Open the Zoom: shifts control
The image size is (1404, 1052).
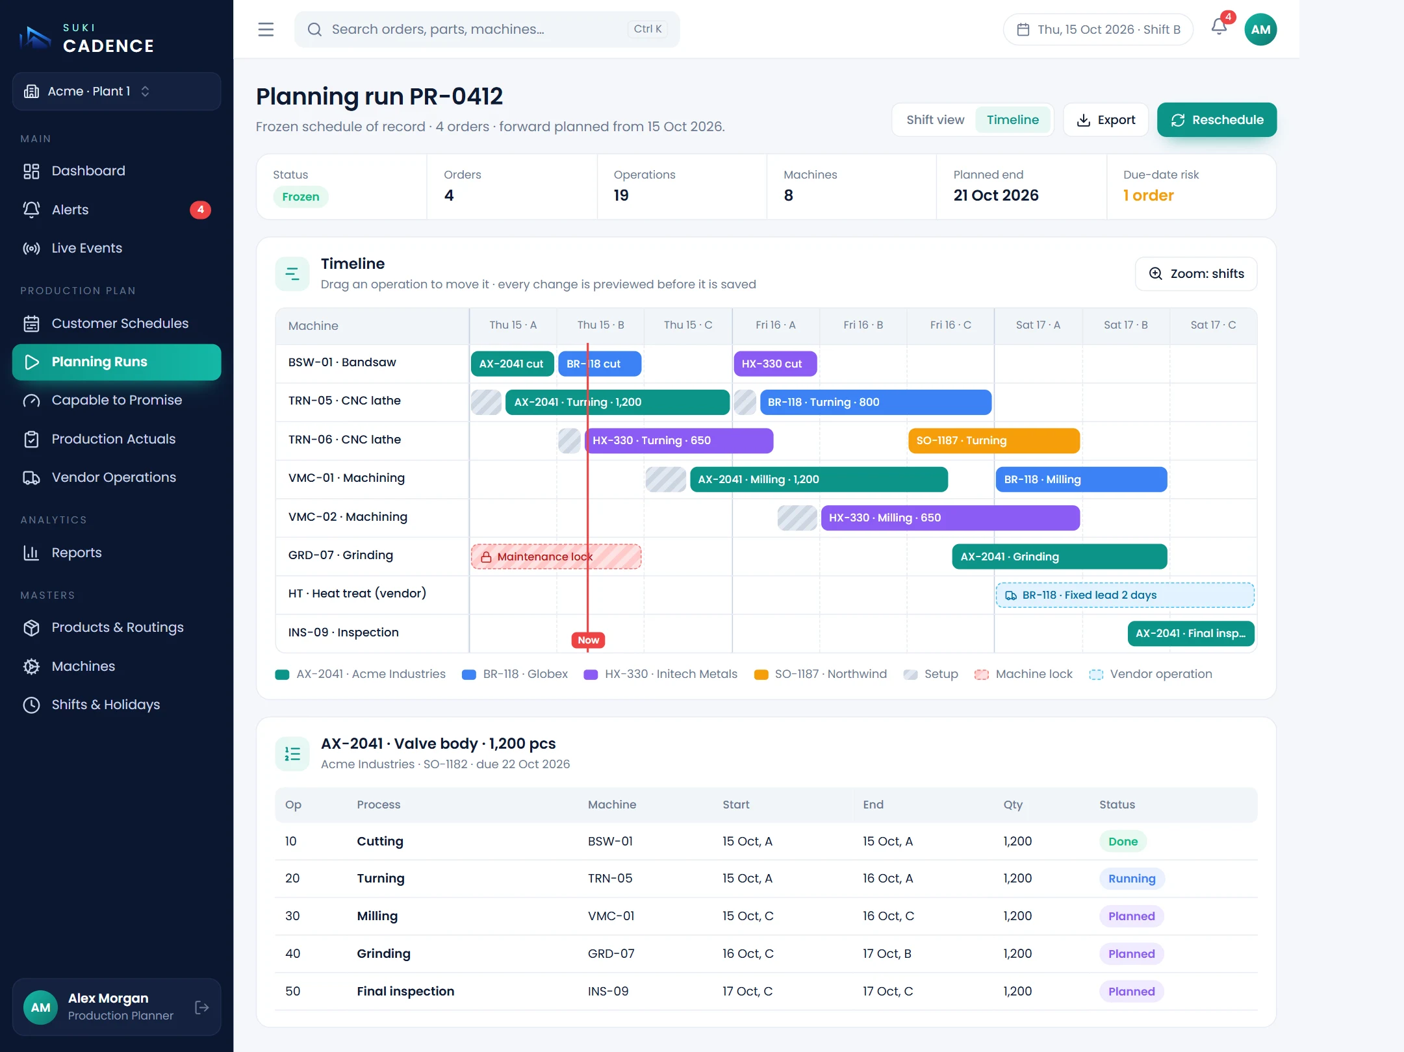coord(1195,274)
